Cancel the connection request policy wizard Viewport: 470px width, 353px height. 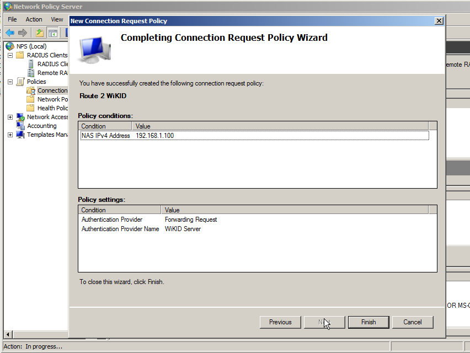(413, 322)
